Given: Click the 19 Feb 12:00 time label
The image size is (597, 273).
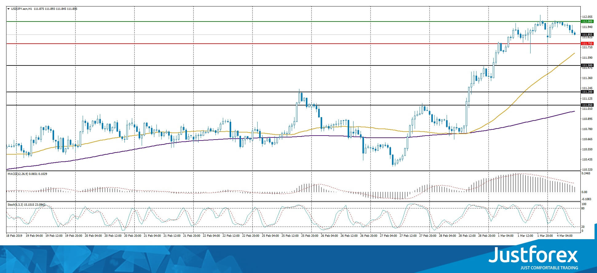Looking at the screenshot, I should tap(54, 236).
